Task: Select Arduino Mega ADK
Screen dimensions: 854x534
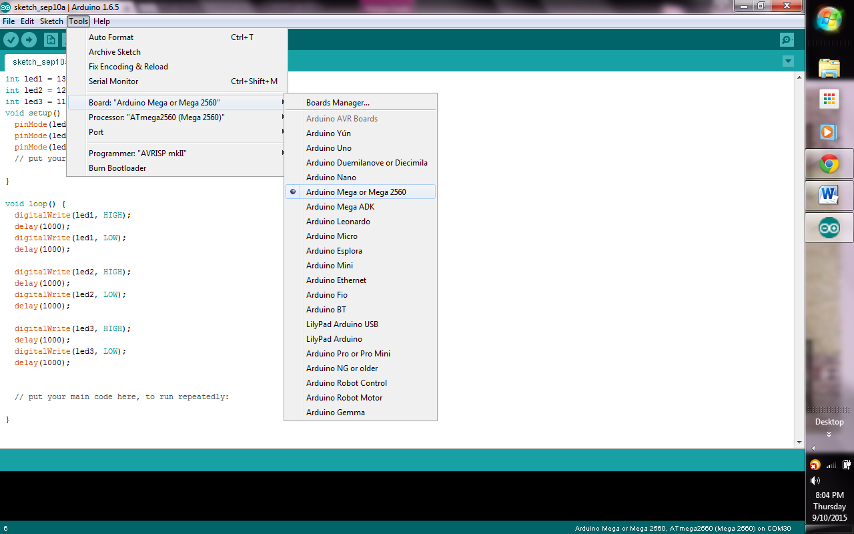Action: (360, 207)
